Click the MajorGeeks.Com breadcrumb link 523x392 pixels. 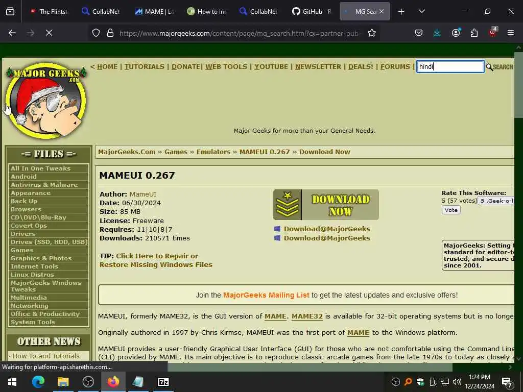click(127, 152)
